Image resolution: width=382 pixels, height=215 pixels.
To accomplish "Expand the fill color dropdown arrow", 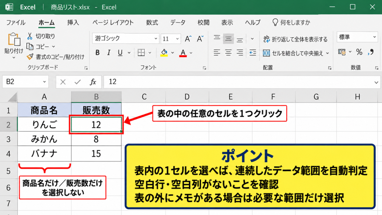I will (x=172, y=53).
